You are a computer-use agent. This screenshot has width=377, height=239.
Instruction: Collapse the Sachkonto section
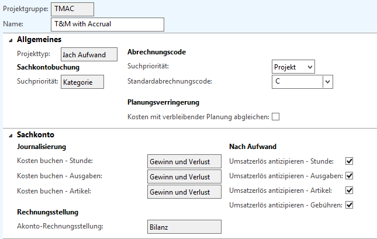pos(9,135)
